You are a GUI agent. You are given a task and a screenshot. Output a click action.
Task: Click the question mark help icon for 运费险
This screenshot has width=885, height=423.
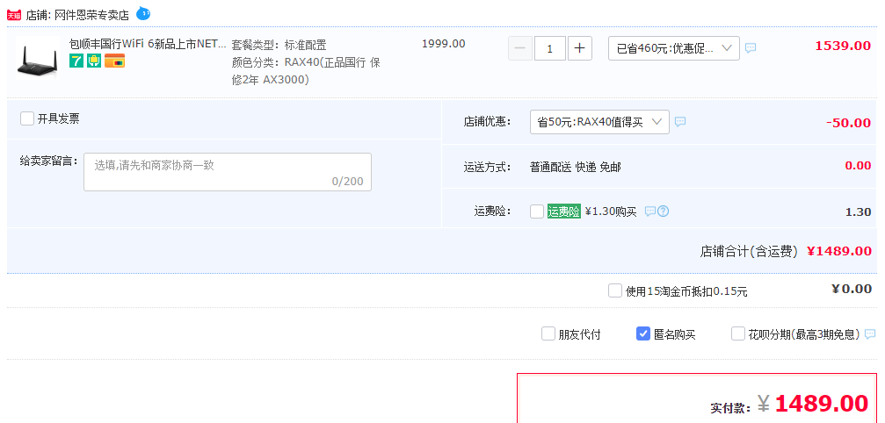click(664, 211)
